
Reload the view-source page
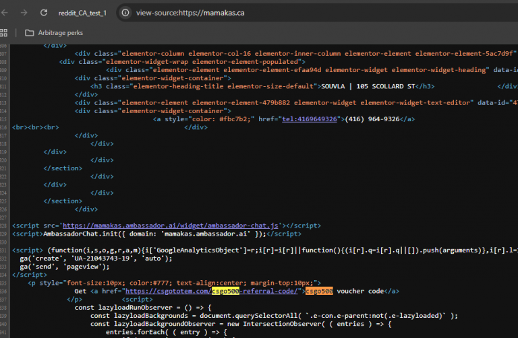pyautogui.click(x=44, y=13)
